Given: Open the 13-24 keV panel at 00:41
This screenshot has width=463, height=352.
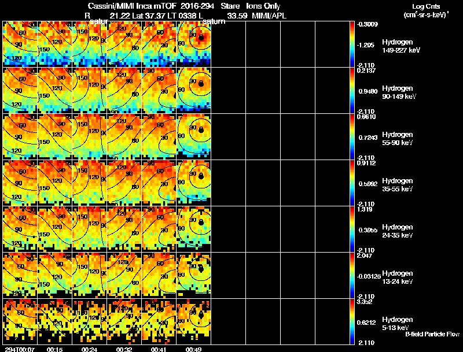Looking at the screenshot, I should point(159,275).
